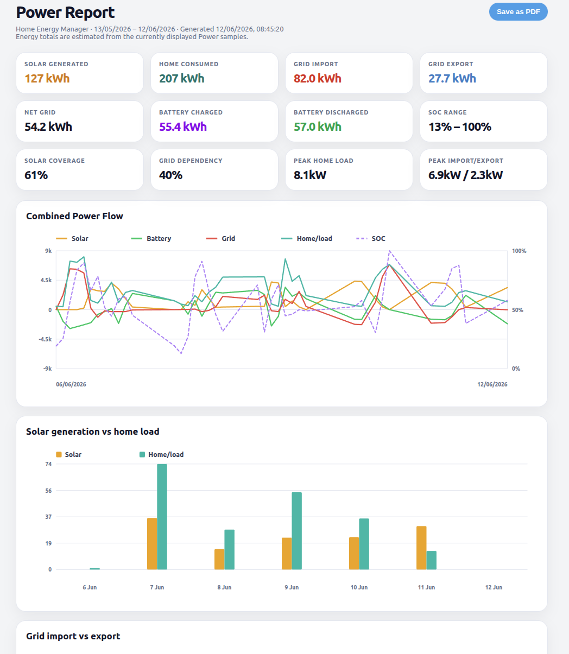Toggle Solar bars in Solar generation vs home load legend
This screenshot has height=654, width=569.
coord(69,454)
